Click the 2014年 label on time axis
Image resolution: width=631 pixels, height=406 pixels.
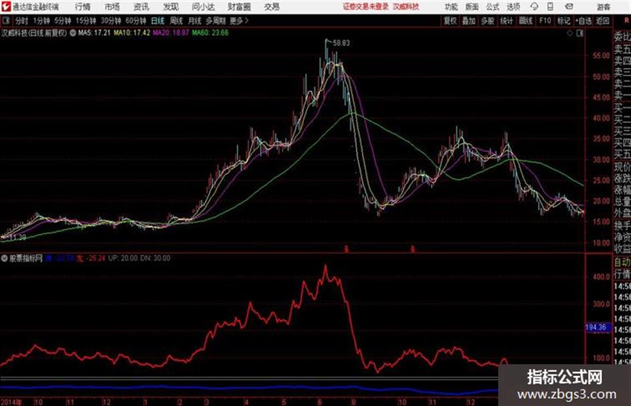pos(11,401)
